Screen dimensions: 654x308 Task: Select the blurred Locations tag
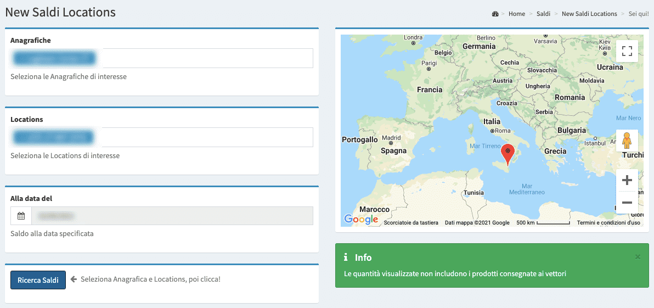tap(53, 137)
